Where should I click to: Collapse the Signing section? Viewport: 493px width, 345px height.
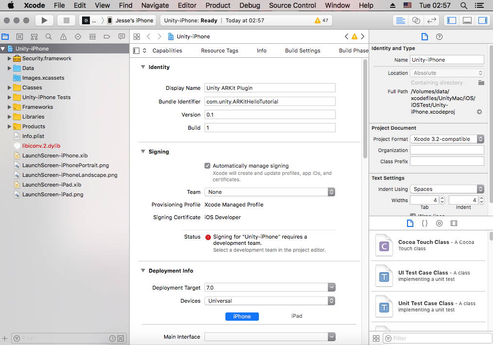coord(143,152)
